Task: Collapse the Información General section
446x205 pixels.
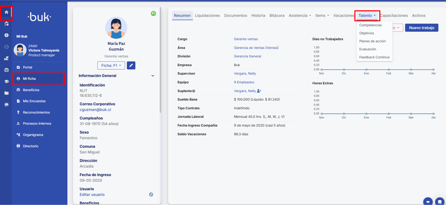Action: [153, 76]
